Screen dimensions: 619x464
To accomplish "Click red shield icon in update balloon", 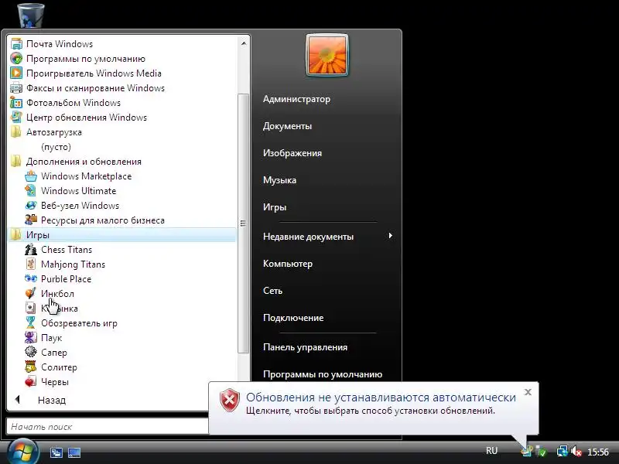I will (x=230, y=400).
